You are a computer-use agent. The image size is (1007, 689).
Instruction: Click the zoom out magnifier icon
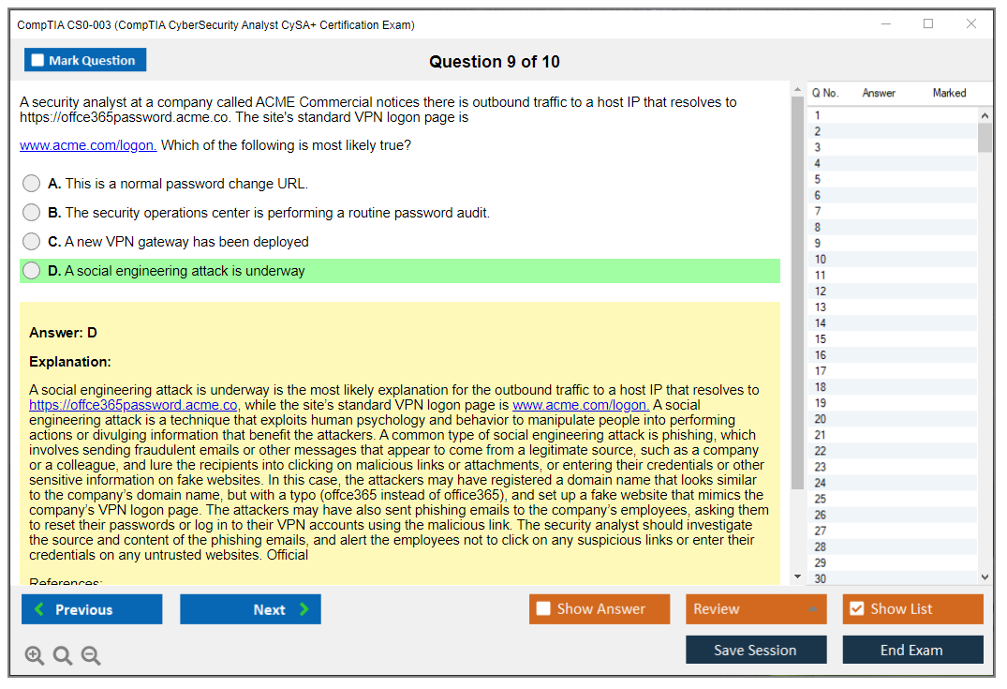tap(91, 655)
